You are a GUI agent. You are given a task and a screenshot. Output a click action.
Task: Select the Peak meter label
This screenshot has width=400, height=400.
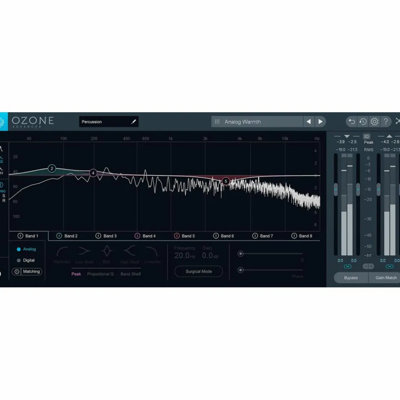368,142
